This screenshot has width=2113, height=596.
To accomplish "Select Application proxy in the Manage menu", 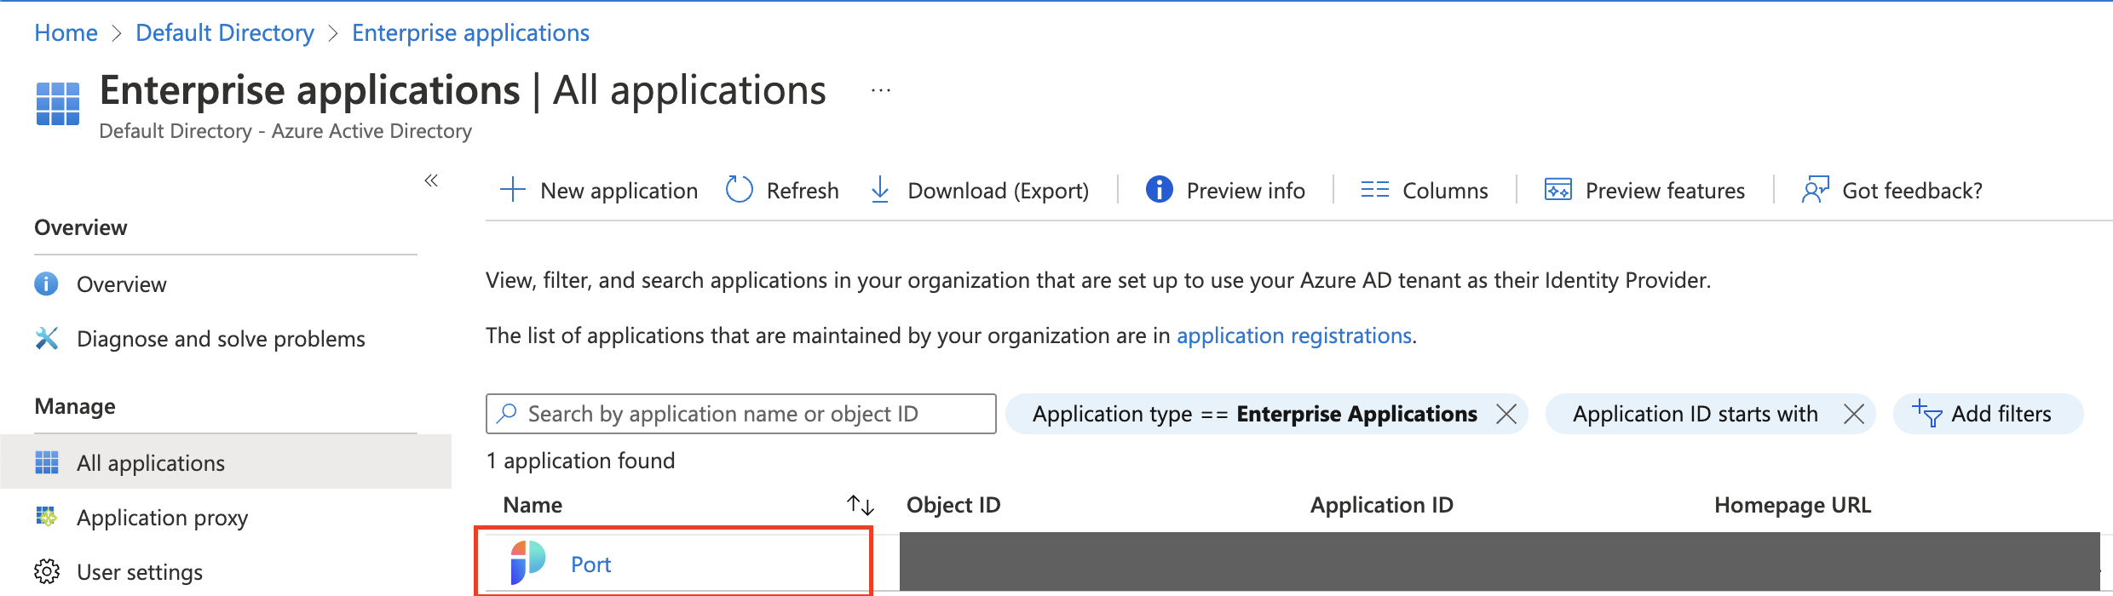I will [x=162, y=518].
